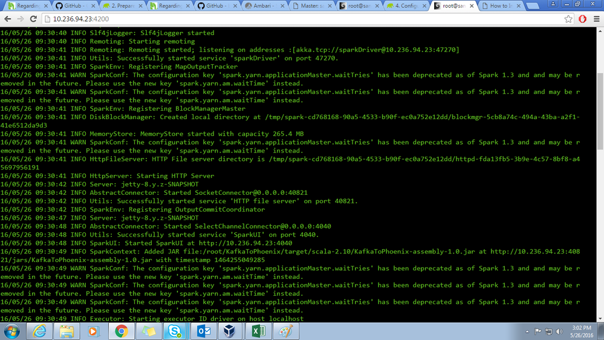Close the '2. Prepare' tab
Image resolution: width=604 pixels, height=340 pixels.
click(140, 6)
